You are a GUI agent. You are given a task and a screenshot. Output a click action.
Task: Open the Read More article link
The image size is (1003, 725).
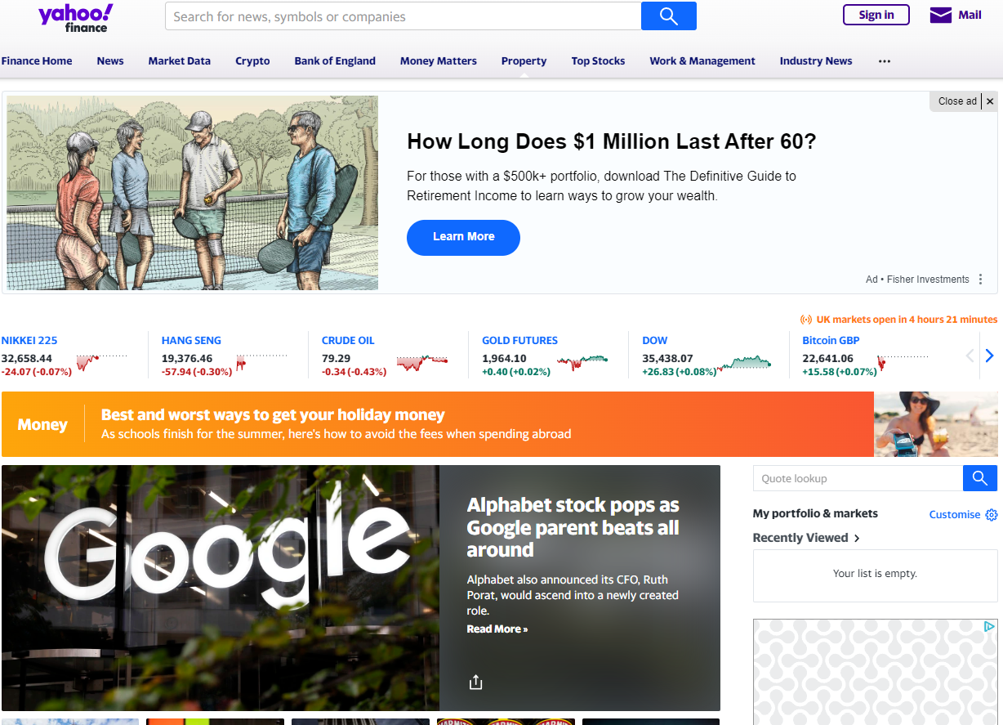497,629
